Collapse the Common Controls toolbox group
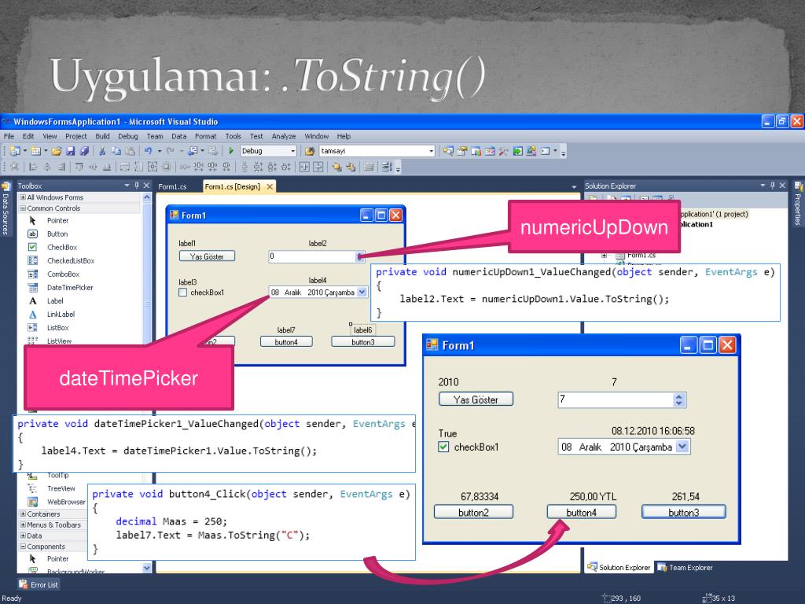 [x=23, y=208]
